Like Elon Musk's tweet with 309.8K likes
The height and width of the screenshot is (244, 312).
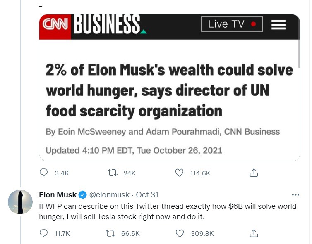tap(180, 233)
